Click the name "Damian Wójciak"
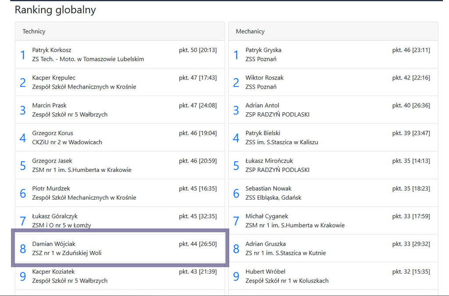 [54, 244]
